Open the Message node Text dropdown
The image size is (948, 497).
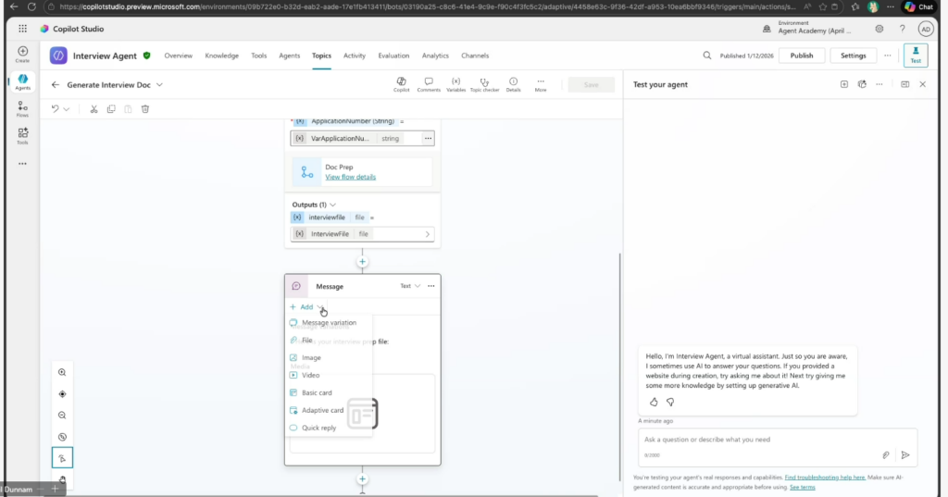[409, 286]
